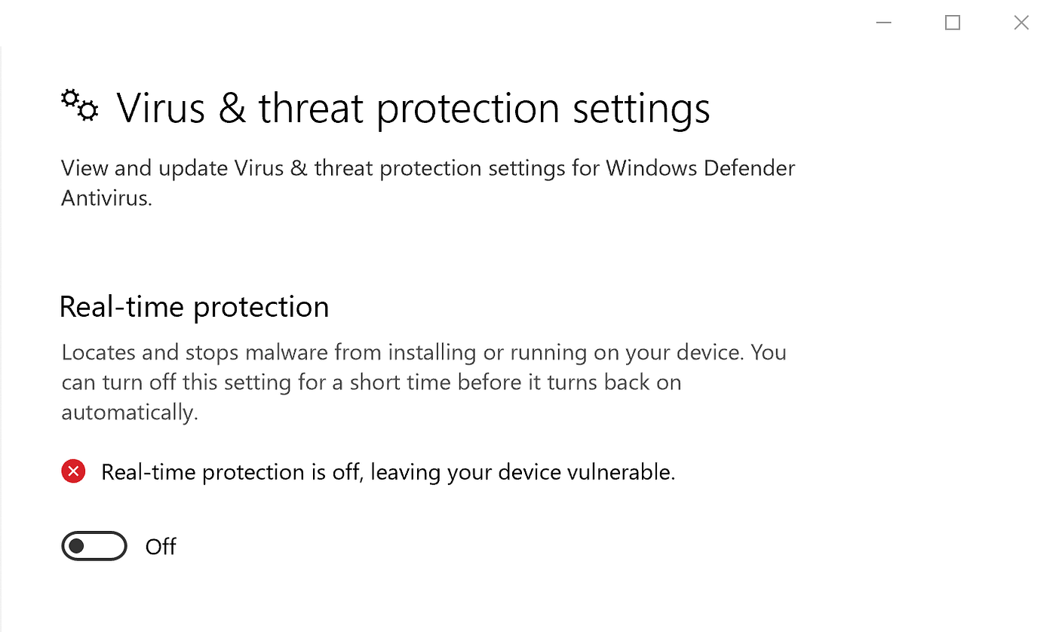Minimize the Windows Security window
The height and width of the screenshot is (632, 1056).
click(884, 23)
